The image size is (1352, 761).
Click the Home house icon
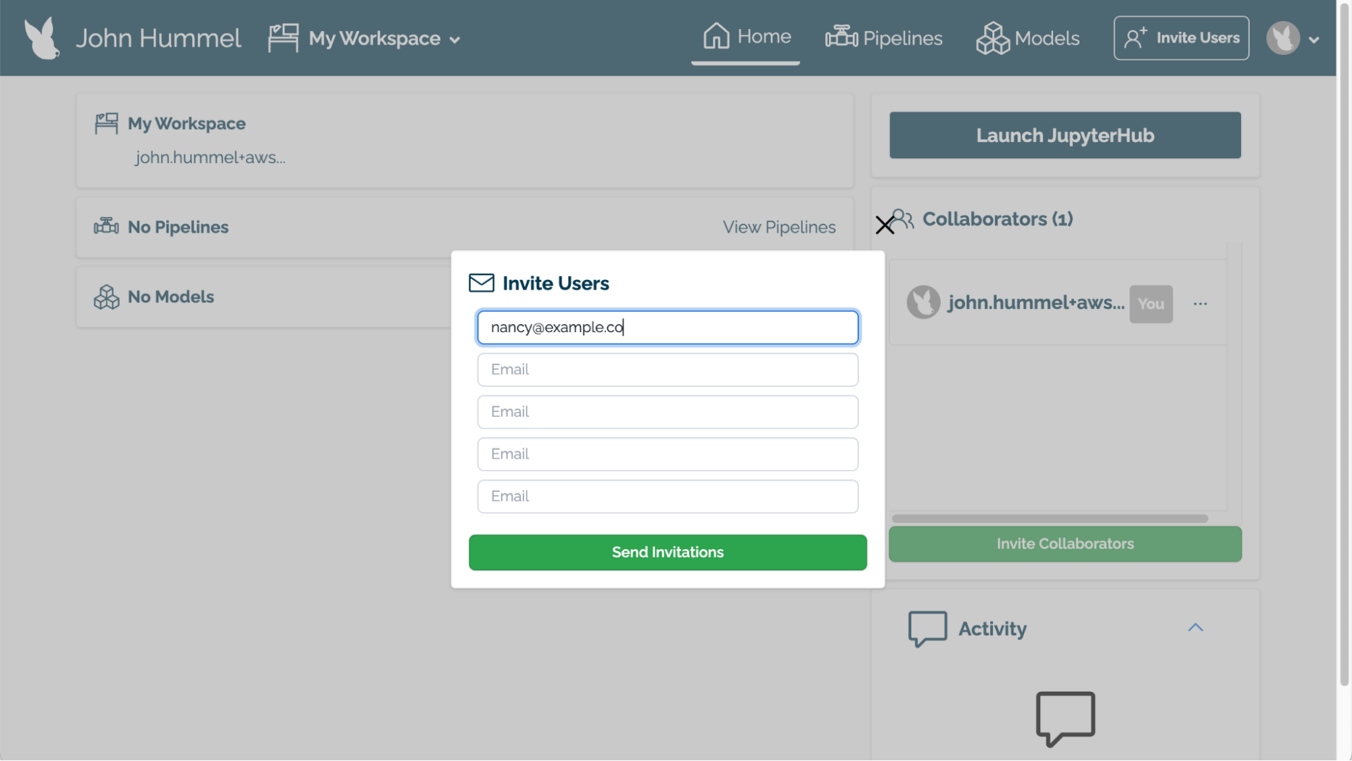tap(716, 36)
